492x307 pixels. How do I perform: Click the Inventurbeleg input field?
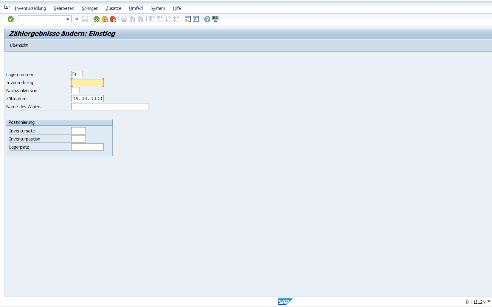point(88,82)
